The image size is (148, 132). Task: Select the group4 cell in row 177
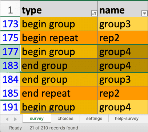[x=123, y=52]
